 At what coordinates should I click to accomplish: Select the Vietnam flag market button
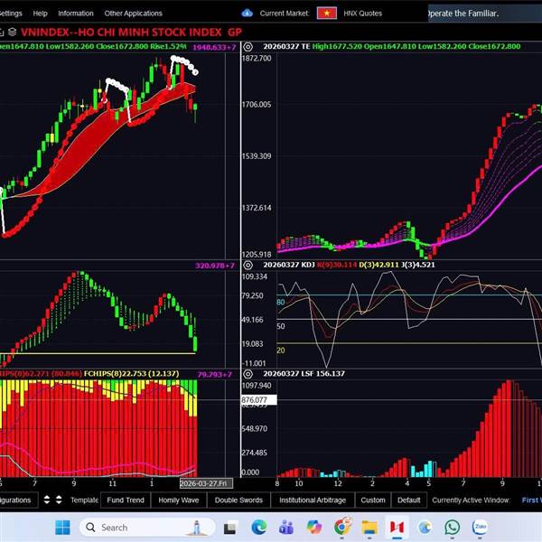pyautogui.click(x=327, y=14)
